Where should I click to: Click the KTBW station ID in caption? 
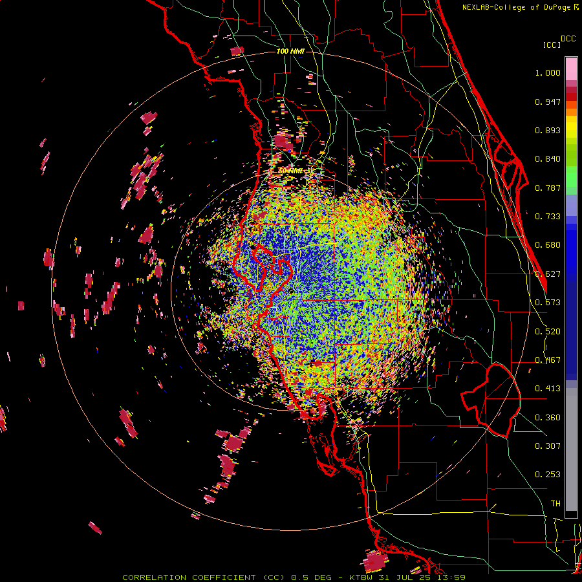pyautogui.click(x=362, y=577)
